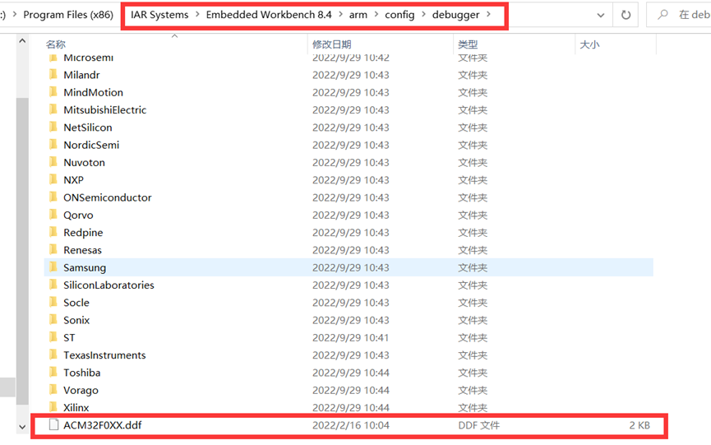Click the Xilinx folder icon
This screenshot has width=711, height=445.
click(x=53, y=407)
